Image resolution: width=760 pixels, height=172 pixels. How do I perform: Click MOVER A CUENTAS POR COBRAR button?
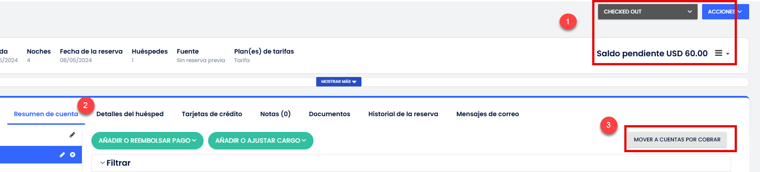pos(677,140)
